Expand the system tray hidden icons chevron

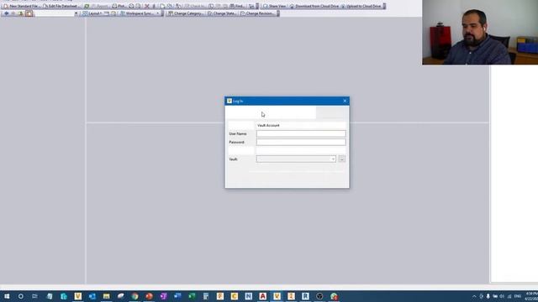click(474, 296)
